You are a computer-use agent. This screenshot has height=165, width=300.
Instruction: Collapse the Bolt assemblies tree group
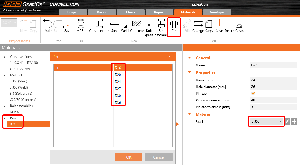pos(4,106)
